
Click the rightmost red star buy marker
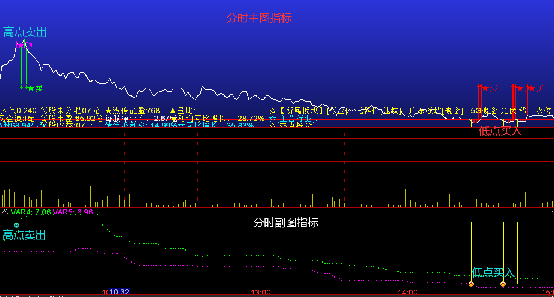pyautogui.click(x=532, y=89)
